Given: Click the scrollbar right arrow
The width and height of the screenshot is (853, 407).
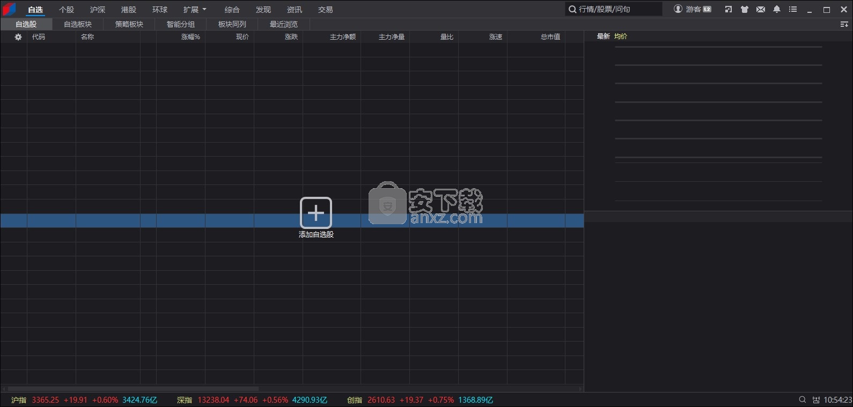Looking at the screenshot, I should pos(580,389).
